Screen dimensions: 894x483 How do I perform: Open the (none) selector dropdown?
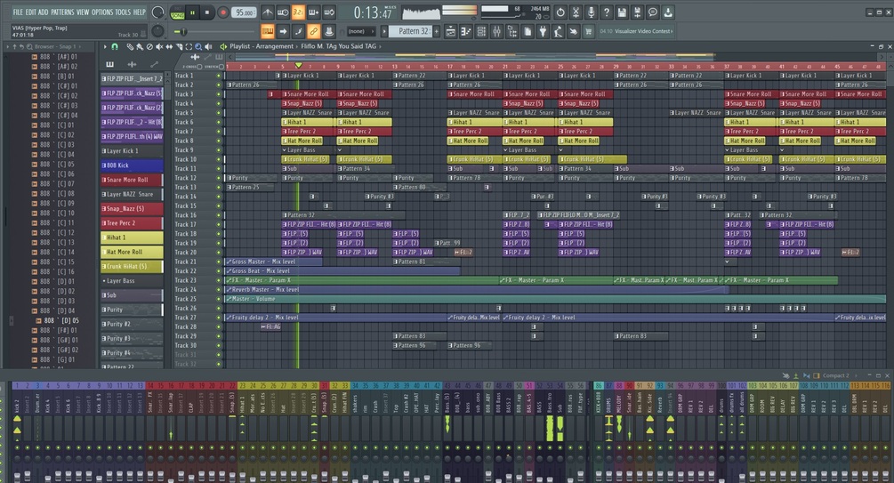pos(361,31)
